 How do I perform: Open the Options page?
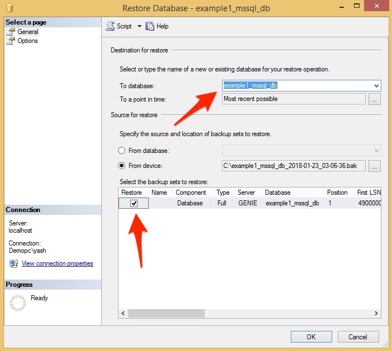[28, 41]
